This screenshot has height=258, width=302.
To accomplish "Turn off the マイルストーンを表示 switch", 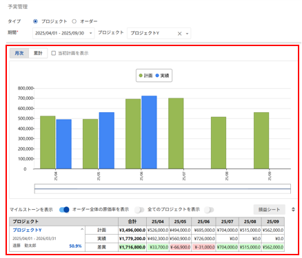I will click(x=64, y=210).
